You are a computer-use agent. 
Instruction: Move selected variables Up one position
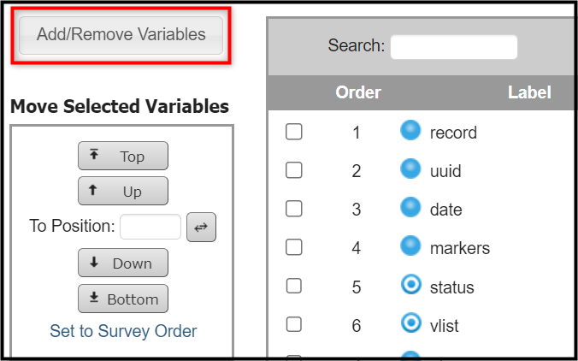123,191
